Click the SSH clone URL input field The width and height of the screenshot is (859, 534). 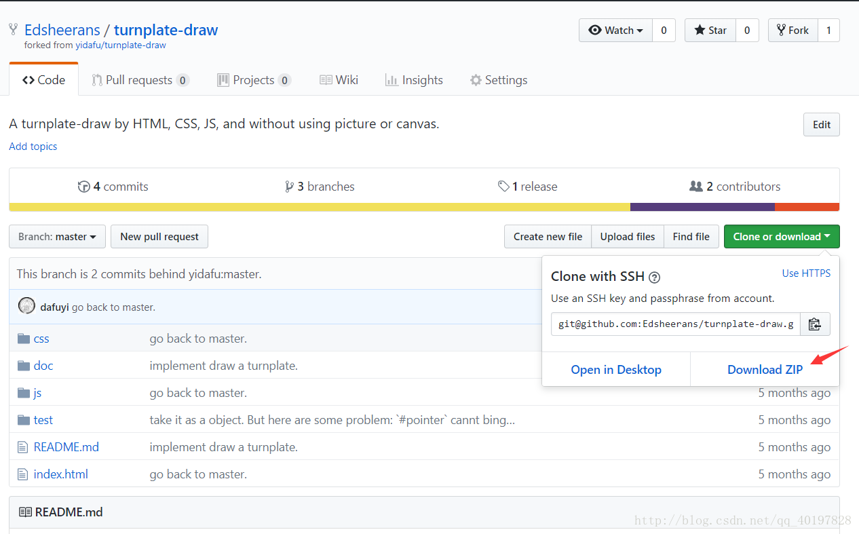pos(676,324)
